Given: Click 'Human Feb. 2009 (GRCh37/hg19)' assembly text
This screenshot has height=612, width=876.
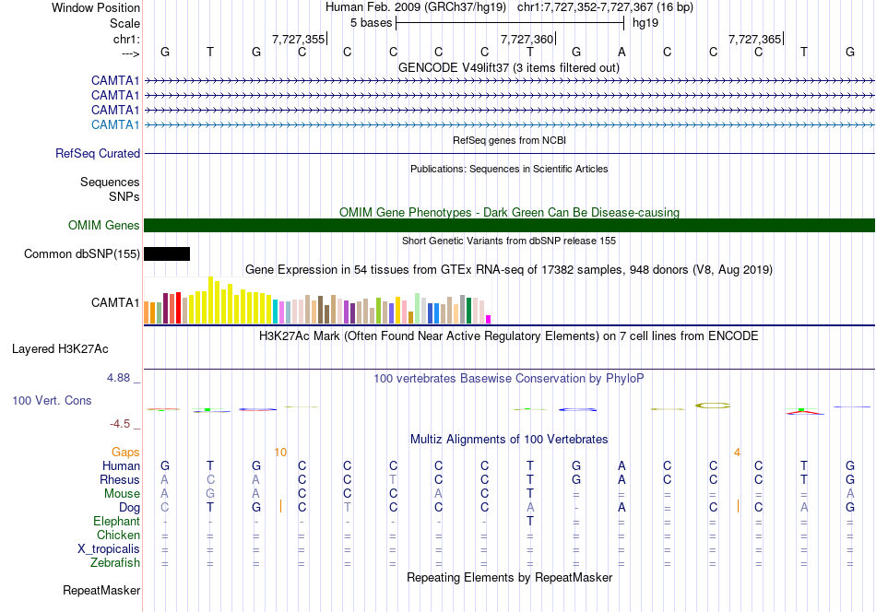Looking at the screenshot, I should coord(416,7).
